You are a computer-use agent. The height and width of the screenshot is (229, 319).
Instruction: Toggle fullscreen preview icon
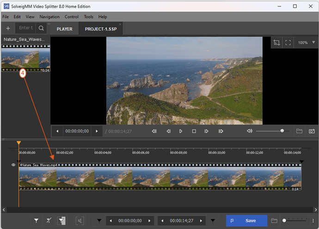[288, 42]
